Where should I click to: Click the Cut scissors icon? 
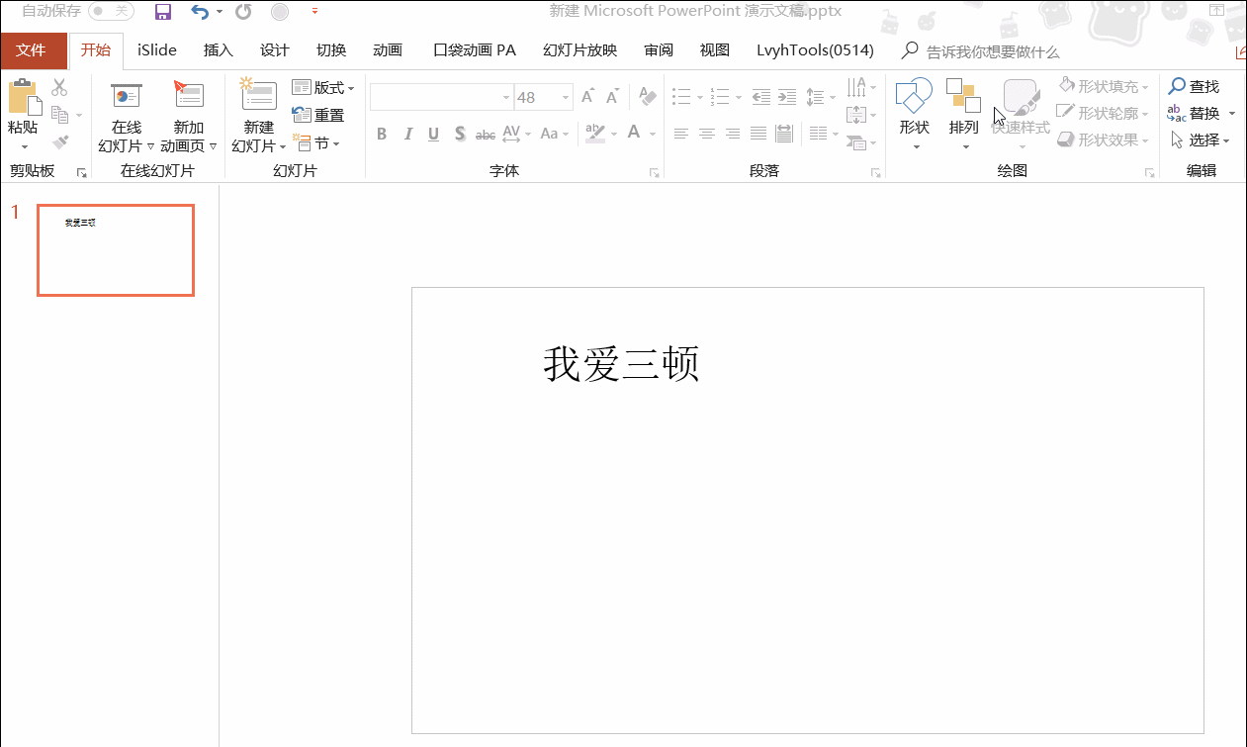coord(59,88)
